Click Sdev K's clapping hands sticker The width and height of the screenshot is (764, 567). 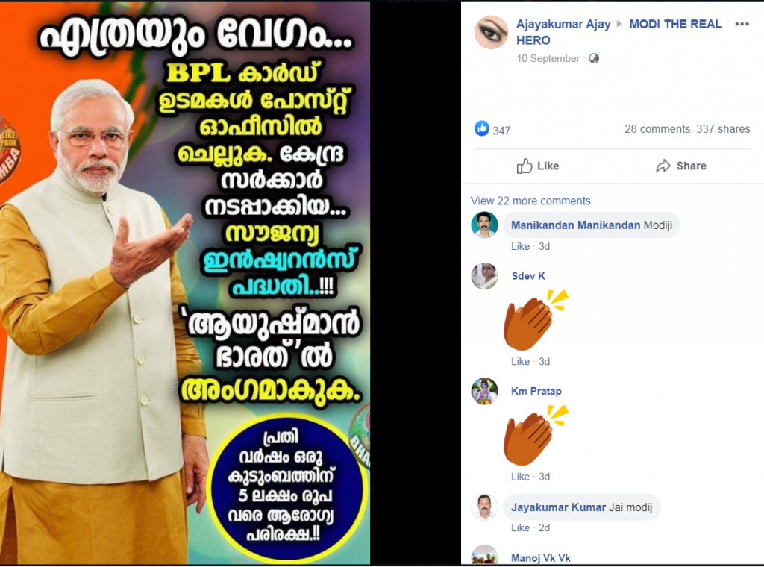pyautogui.click(x=536, y=320)
